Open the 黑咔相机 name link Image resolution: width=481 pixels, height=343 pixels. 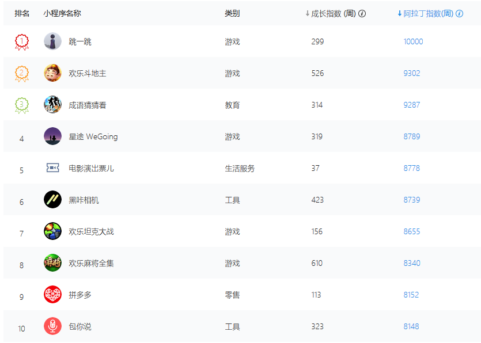84,200
